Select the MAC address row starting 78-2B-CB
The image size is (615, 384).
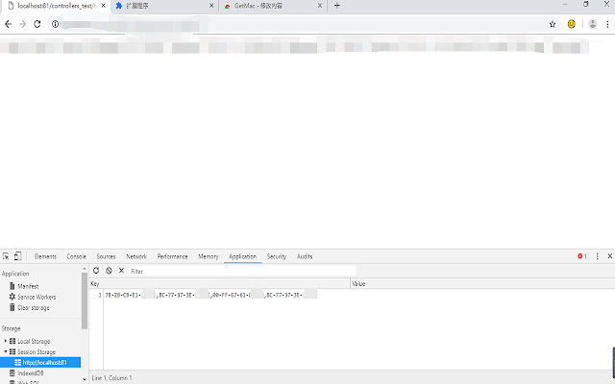pyautogui.click(x=211, y=295)
